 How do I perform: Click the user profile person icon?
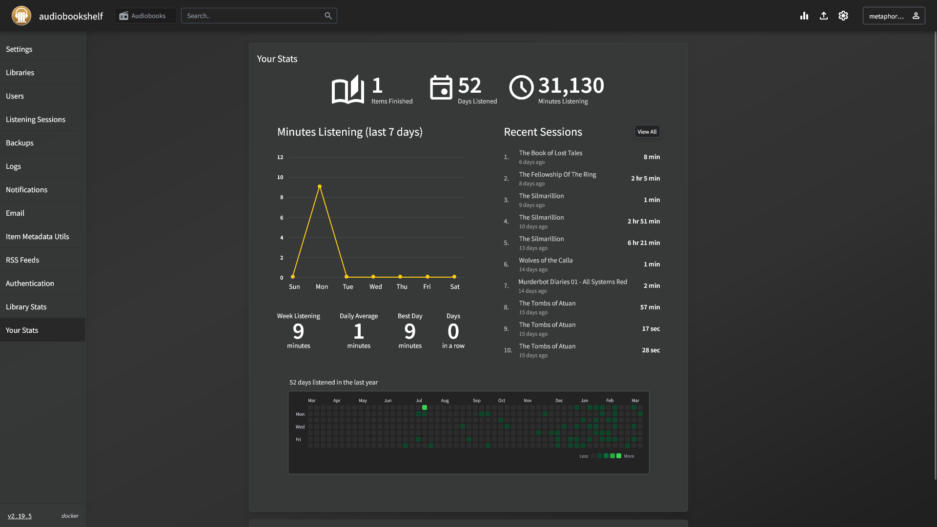[x=916, y=16]
